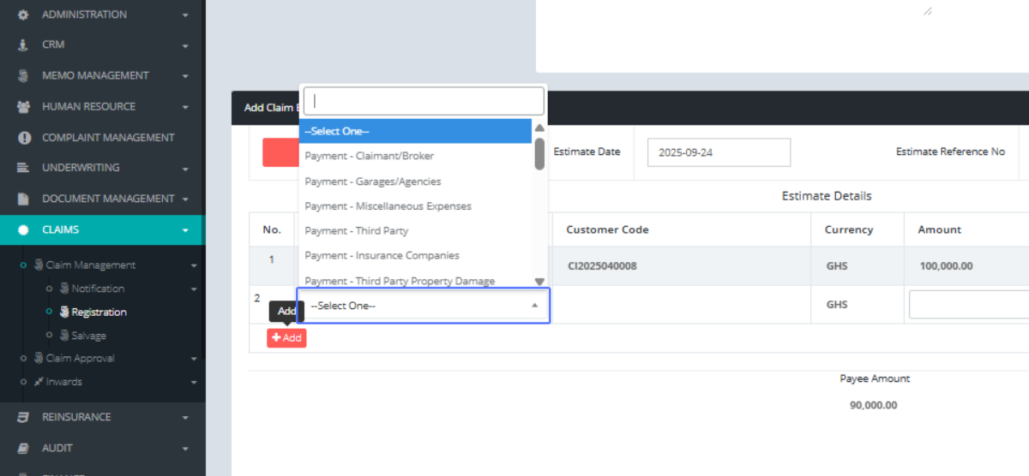This screenshot has width=1029, height=476.
Task: Select Payment - Insurance Companies option
Action: click(x=382, y=256)
